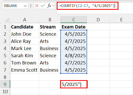Select the Sarah Kim cell
Screen dimensions: 133x95
(25, 55)
